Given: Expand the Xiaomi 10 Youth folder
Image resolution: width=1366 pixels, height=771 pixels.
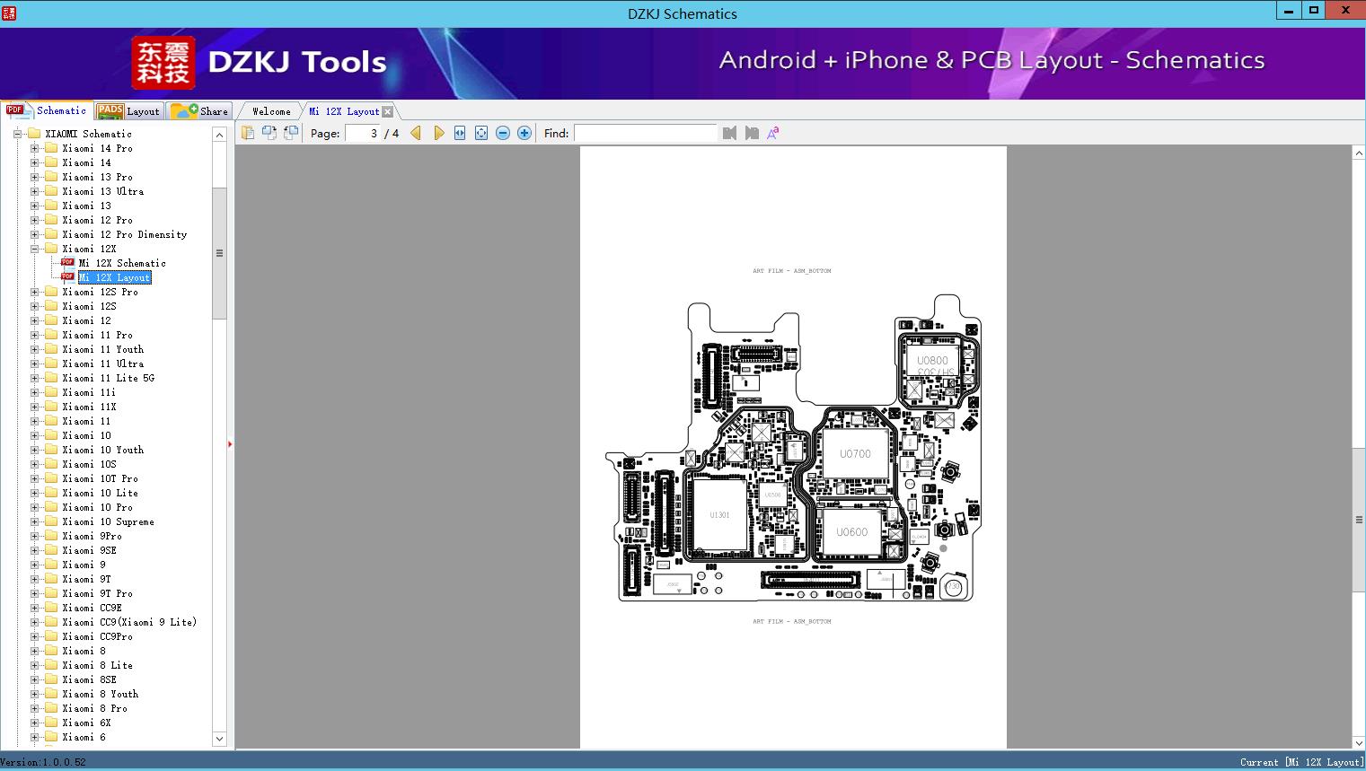Looking at the screenshot, I should click(34, 450).
